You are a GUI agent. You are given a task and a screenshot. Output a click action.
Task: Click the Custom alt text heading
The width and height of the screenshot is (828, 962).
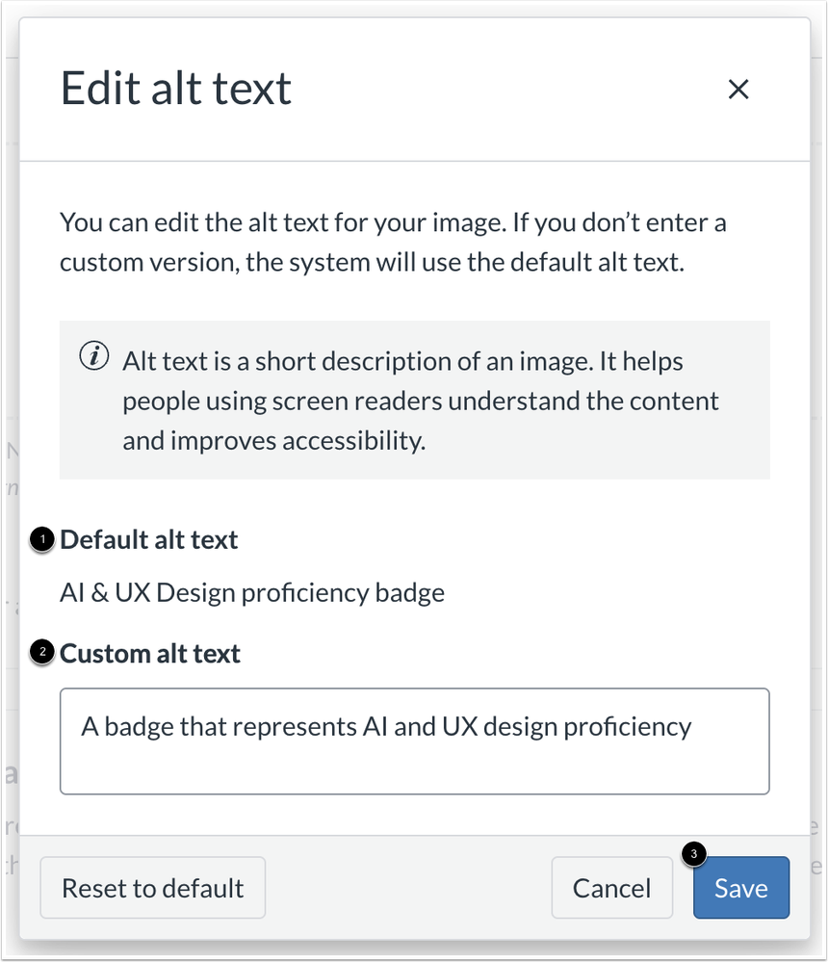click(149, 653)
